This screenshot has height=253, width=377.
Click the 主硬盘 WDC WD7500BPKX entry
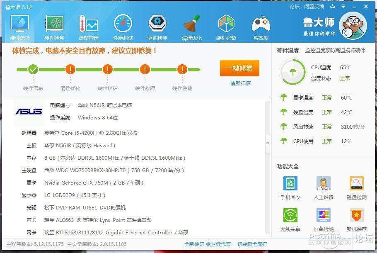103,170
